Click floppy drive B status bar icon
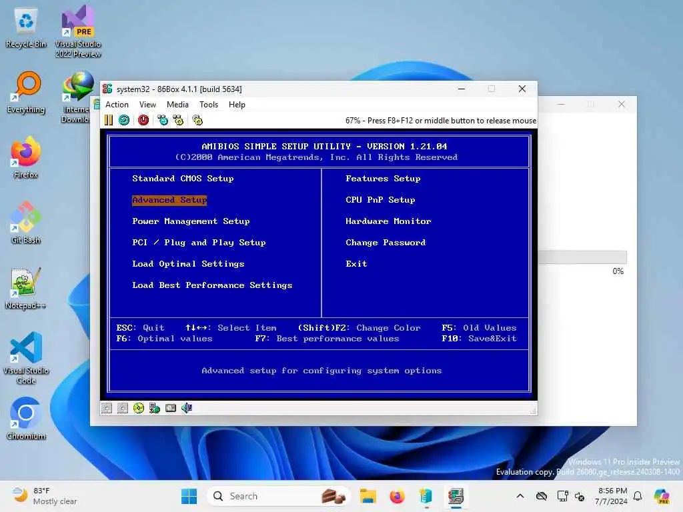The image size is (683, 512). [x=123, y=408]
